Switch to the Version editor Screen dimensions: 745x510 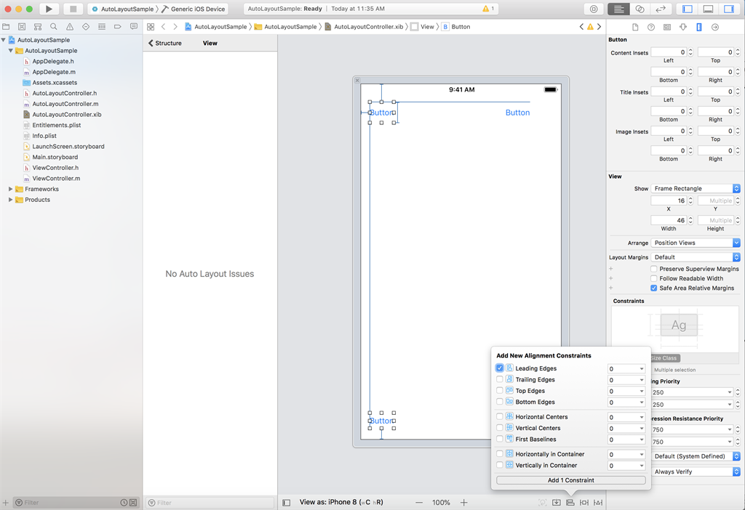coord(661,9)
